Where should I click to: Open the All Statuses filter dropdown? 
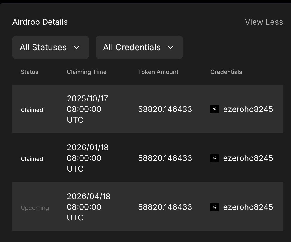point(50,47)
